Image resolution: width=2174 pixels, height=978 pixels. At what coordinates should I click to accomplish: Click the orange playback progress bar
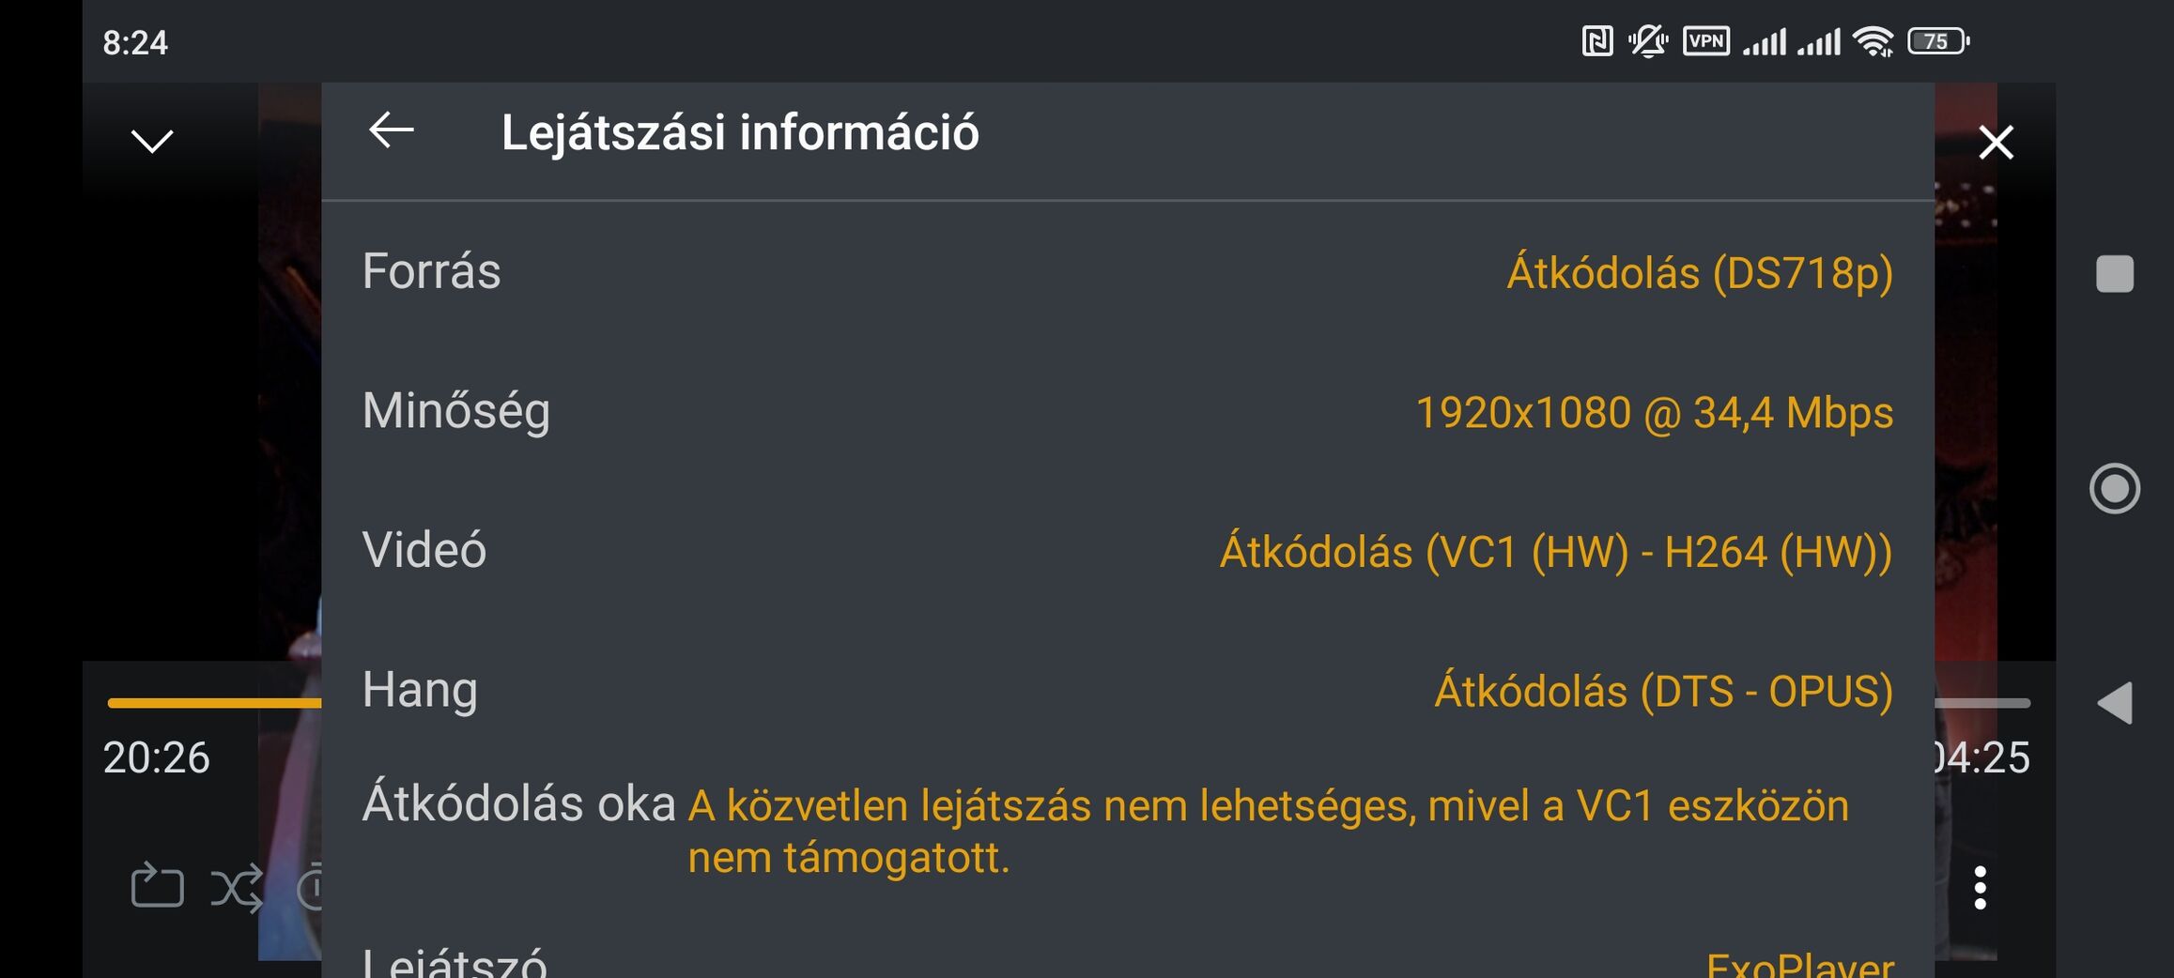coord(214,702)
